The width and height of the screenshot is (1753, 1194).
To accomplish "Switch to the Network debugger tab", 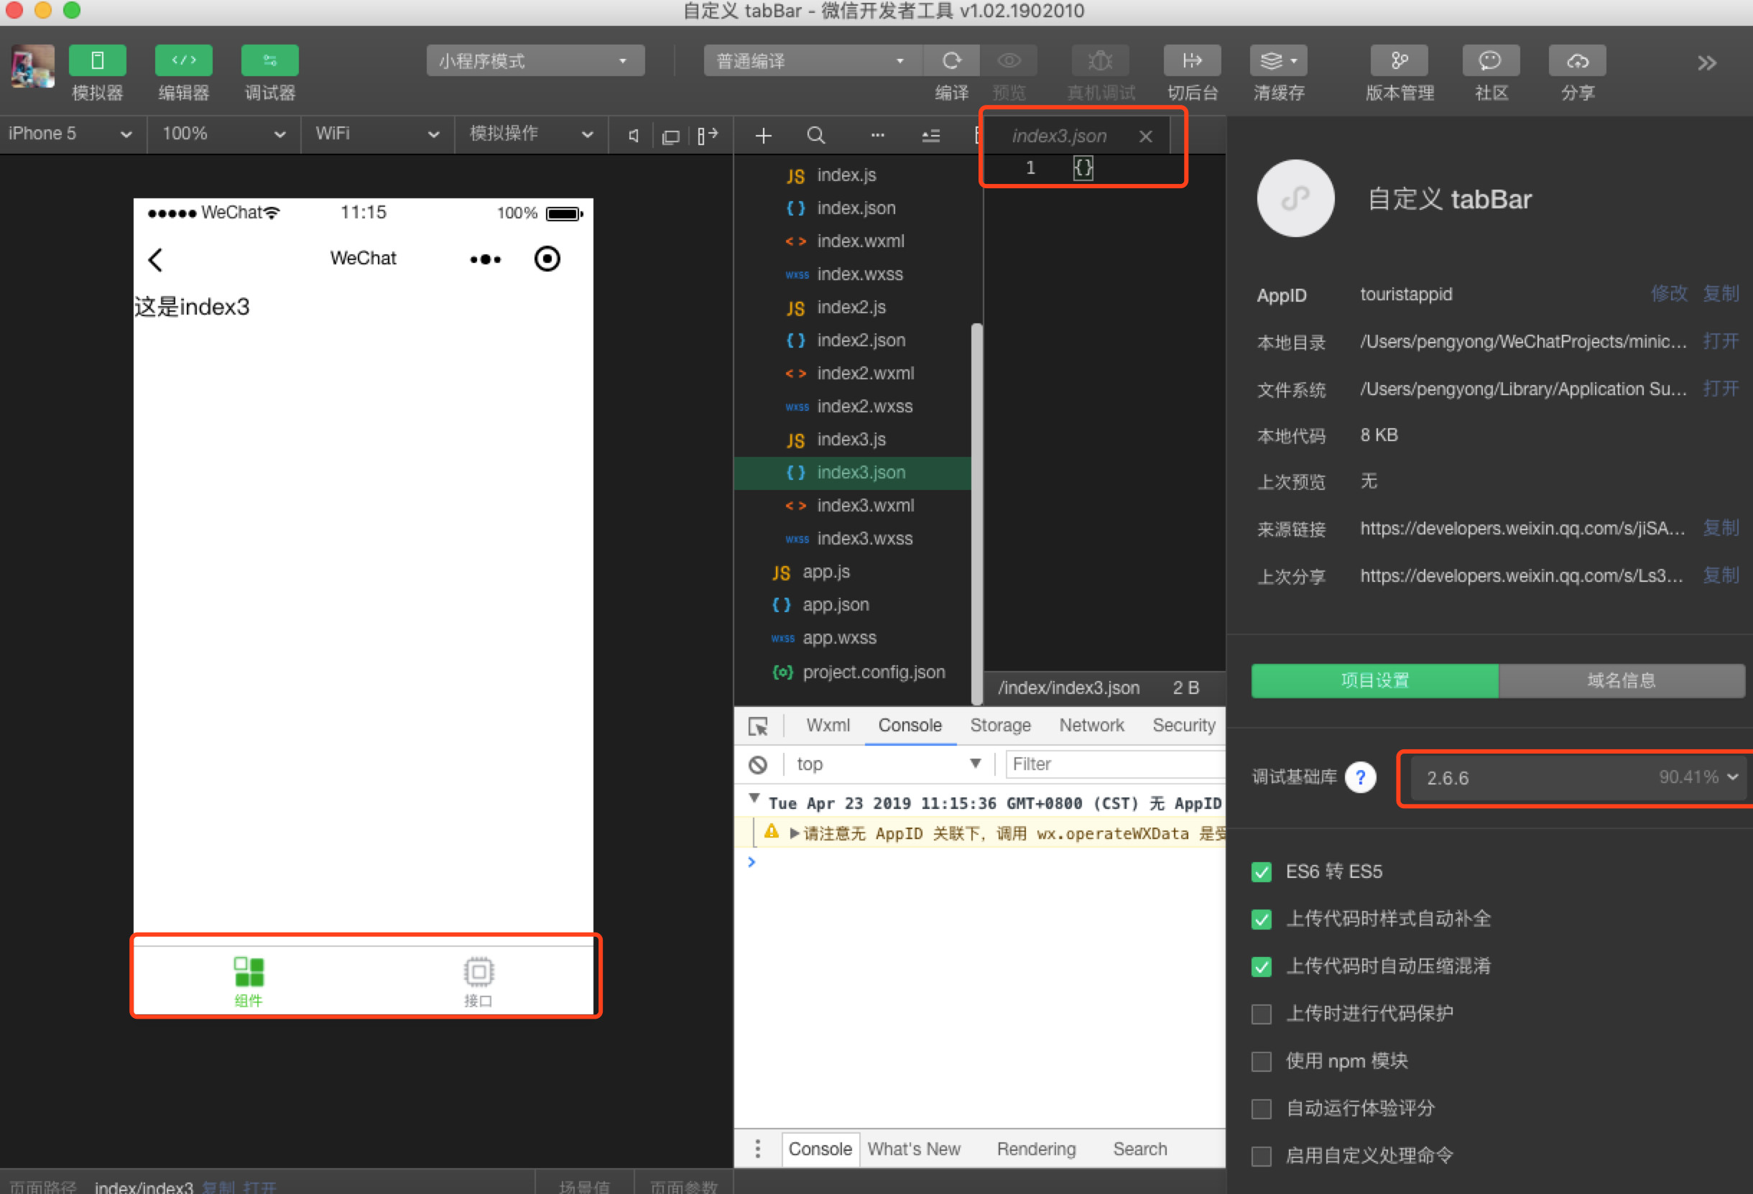I will pyautogui.click(x=1091, y=725).
